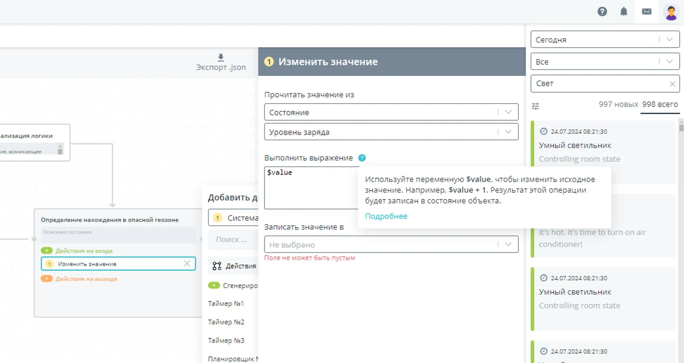684x363 pixels.
Task: Click the $value expression text area
Action: click(310, 188)
